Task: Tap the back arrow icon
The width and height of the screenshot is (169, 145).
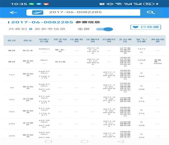Action: [13, 12]
